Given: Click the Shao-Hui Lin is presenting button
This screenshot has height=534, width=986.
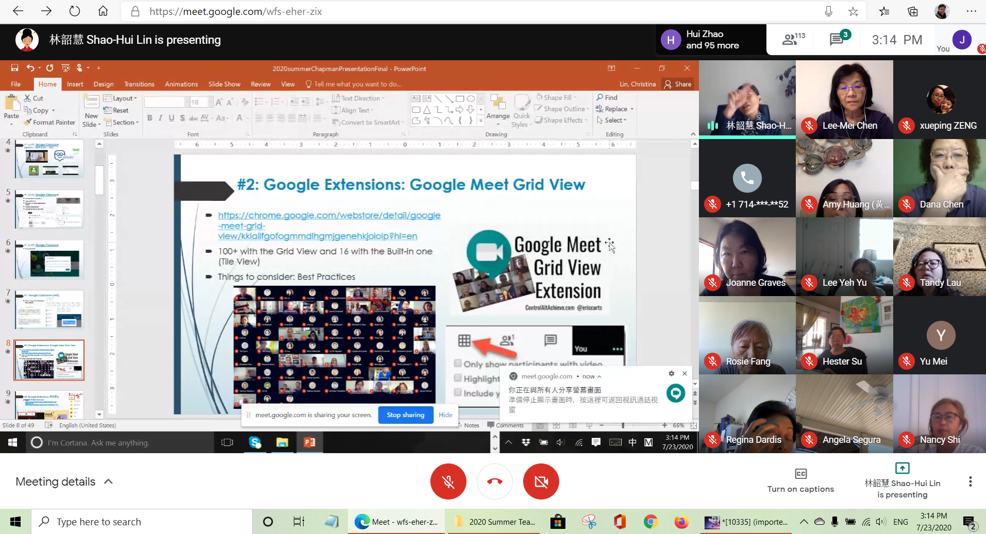Looking at the screenshot, I should pos(902,480).
